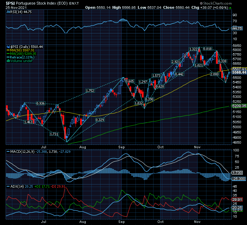Click the 5560.44 price tag on right axis
Viewport: 247px width, 225px height.
click(239, 72)
